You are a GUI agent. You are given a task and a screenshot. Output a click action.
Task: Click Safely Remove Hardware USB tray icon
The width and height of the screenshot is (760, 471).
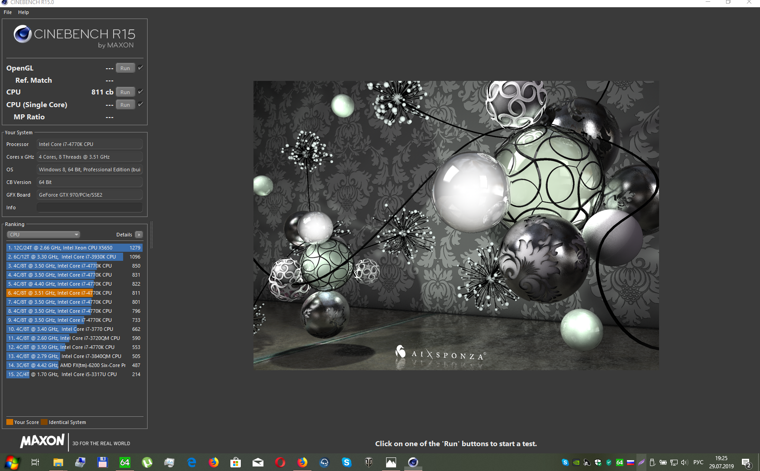tap(652, 462)
